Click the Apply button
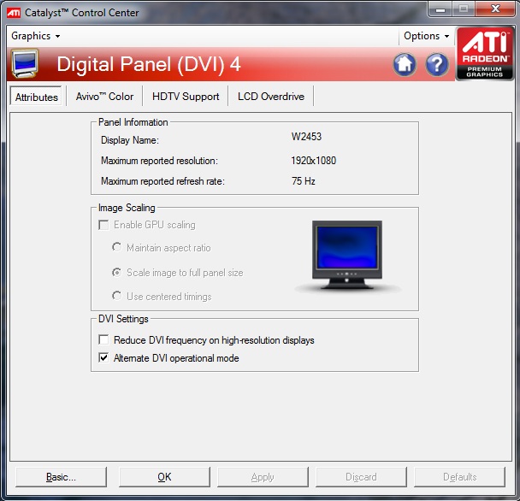 [x=263, y=477]
